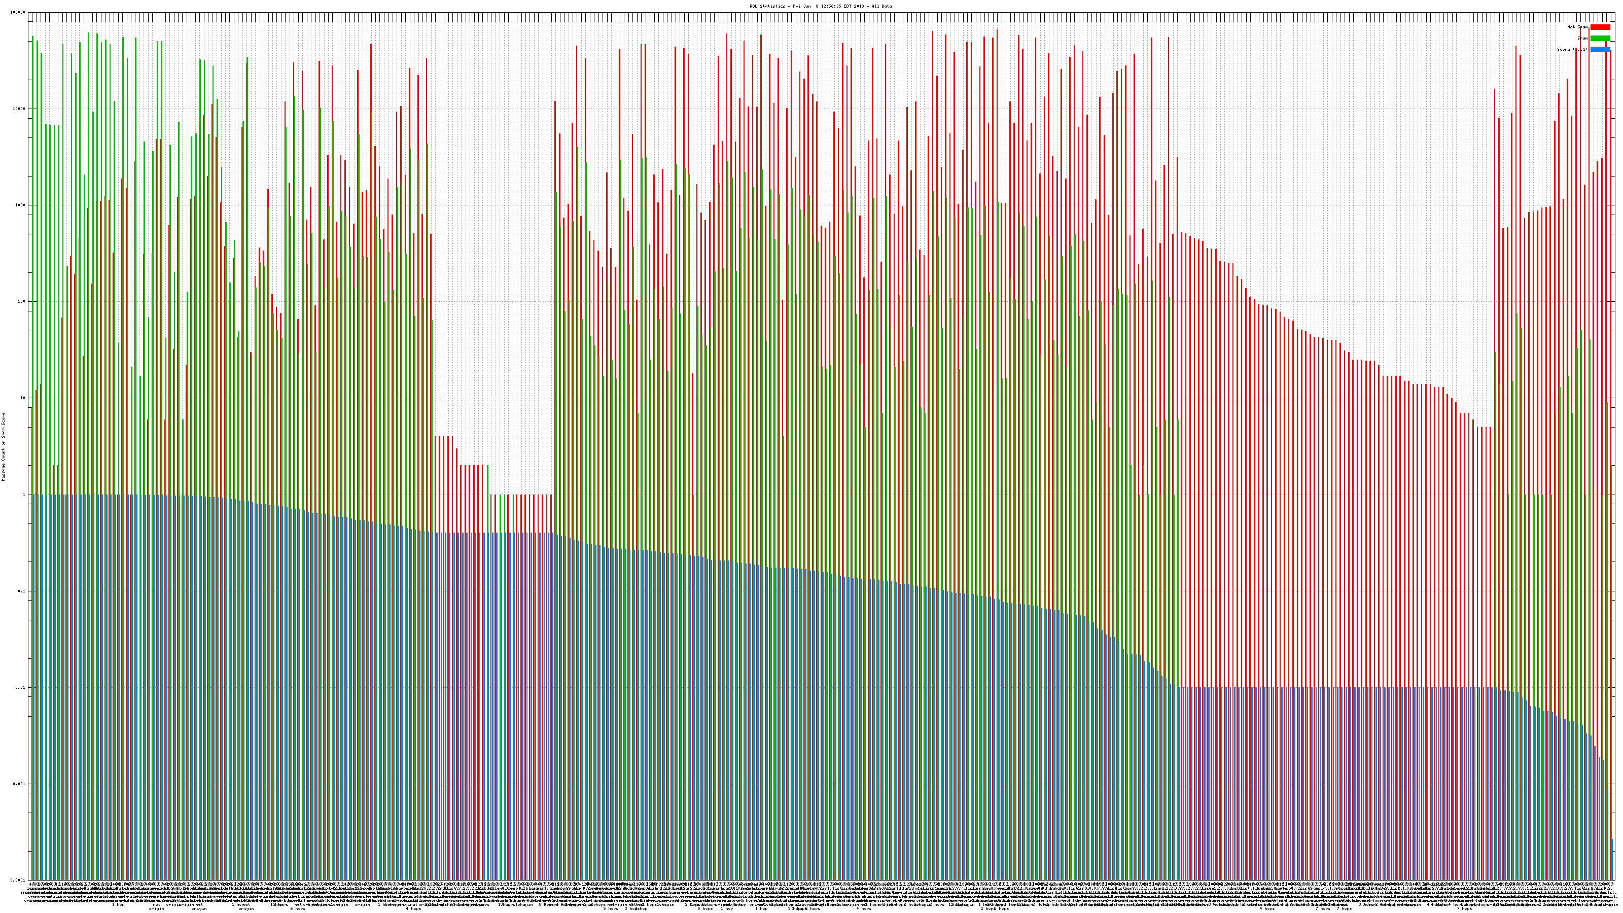
Task: Click the 'Score (0..1)' legend label
Action: (x=1572, y=49)
